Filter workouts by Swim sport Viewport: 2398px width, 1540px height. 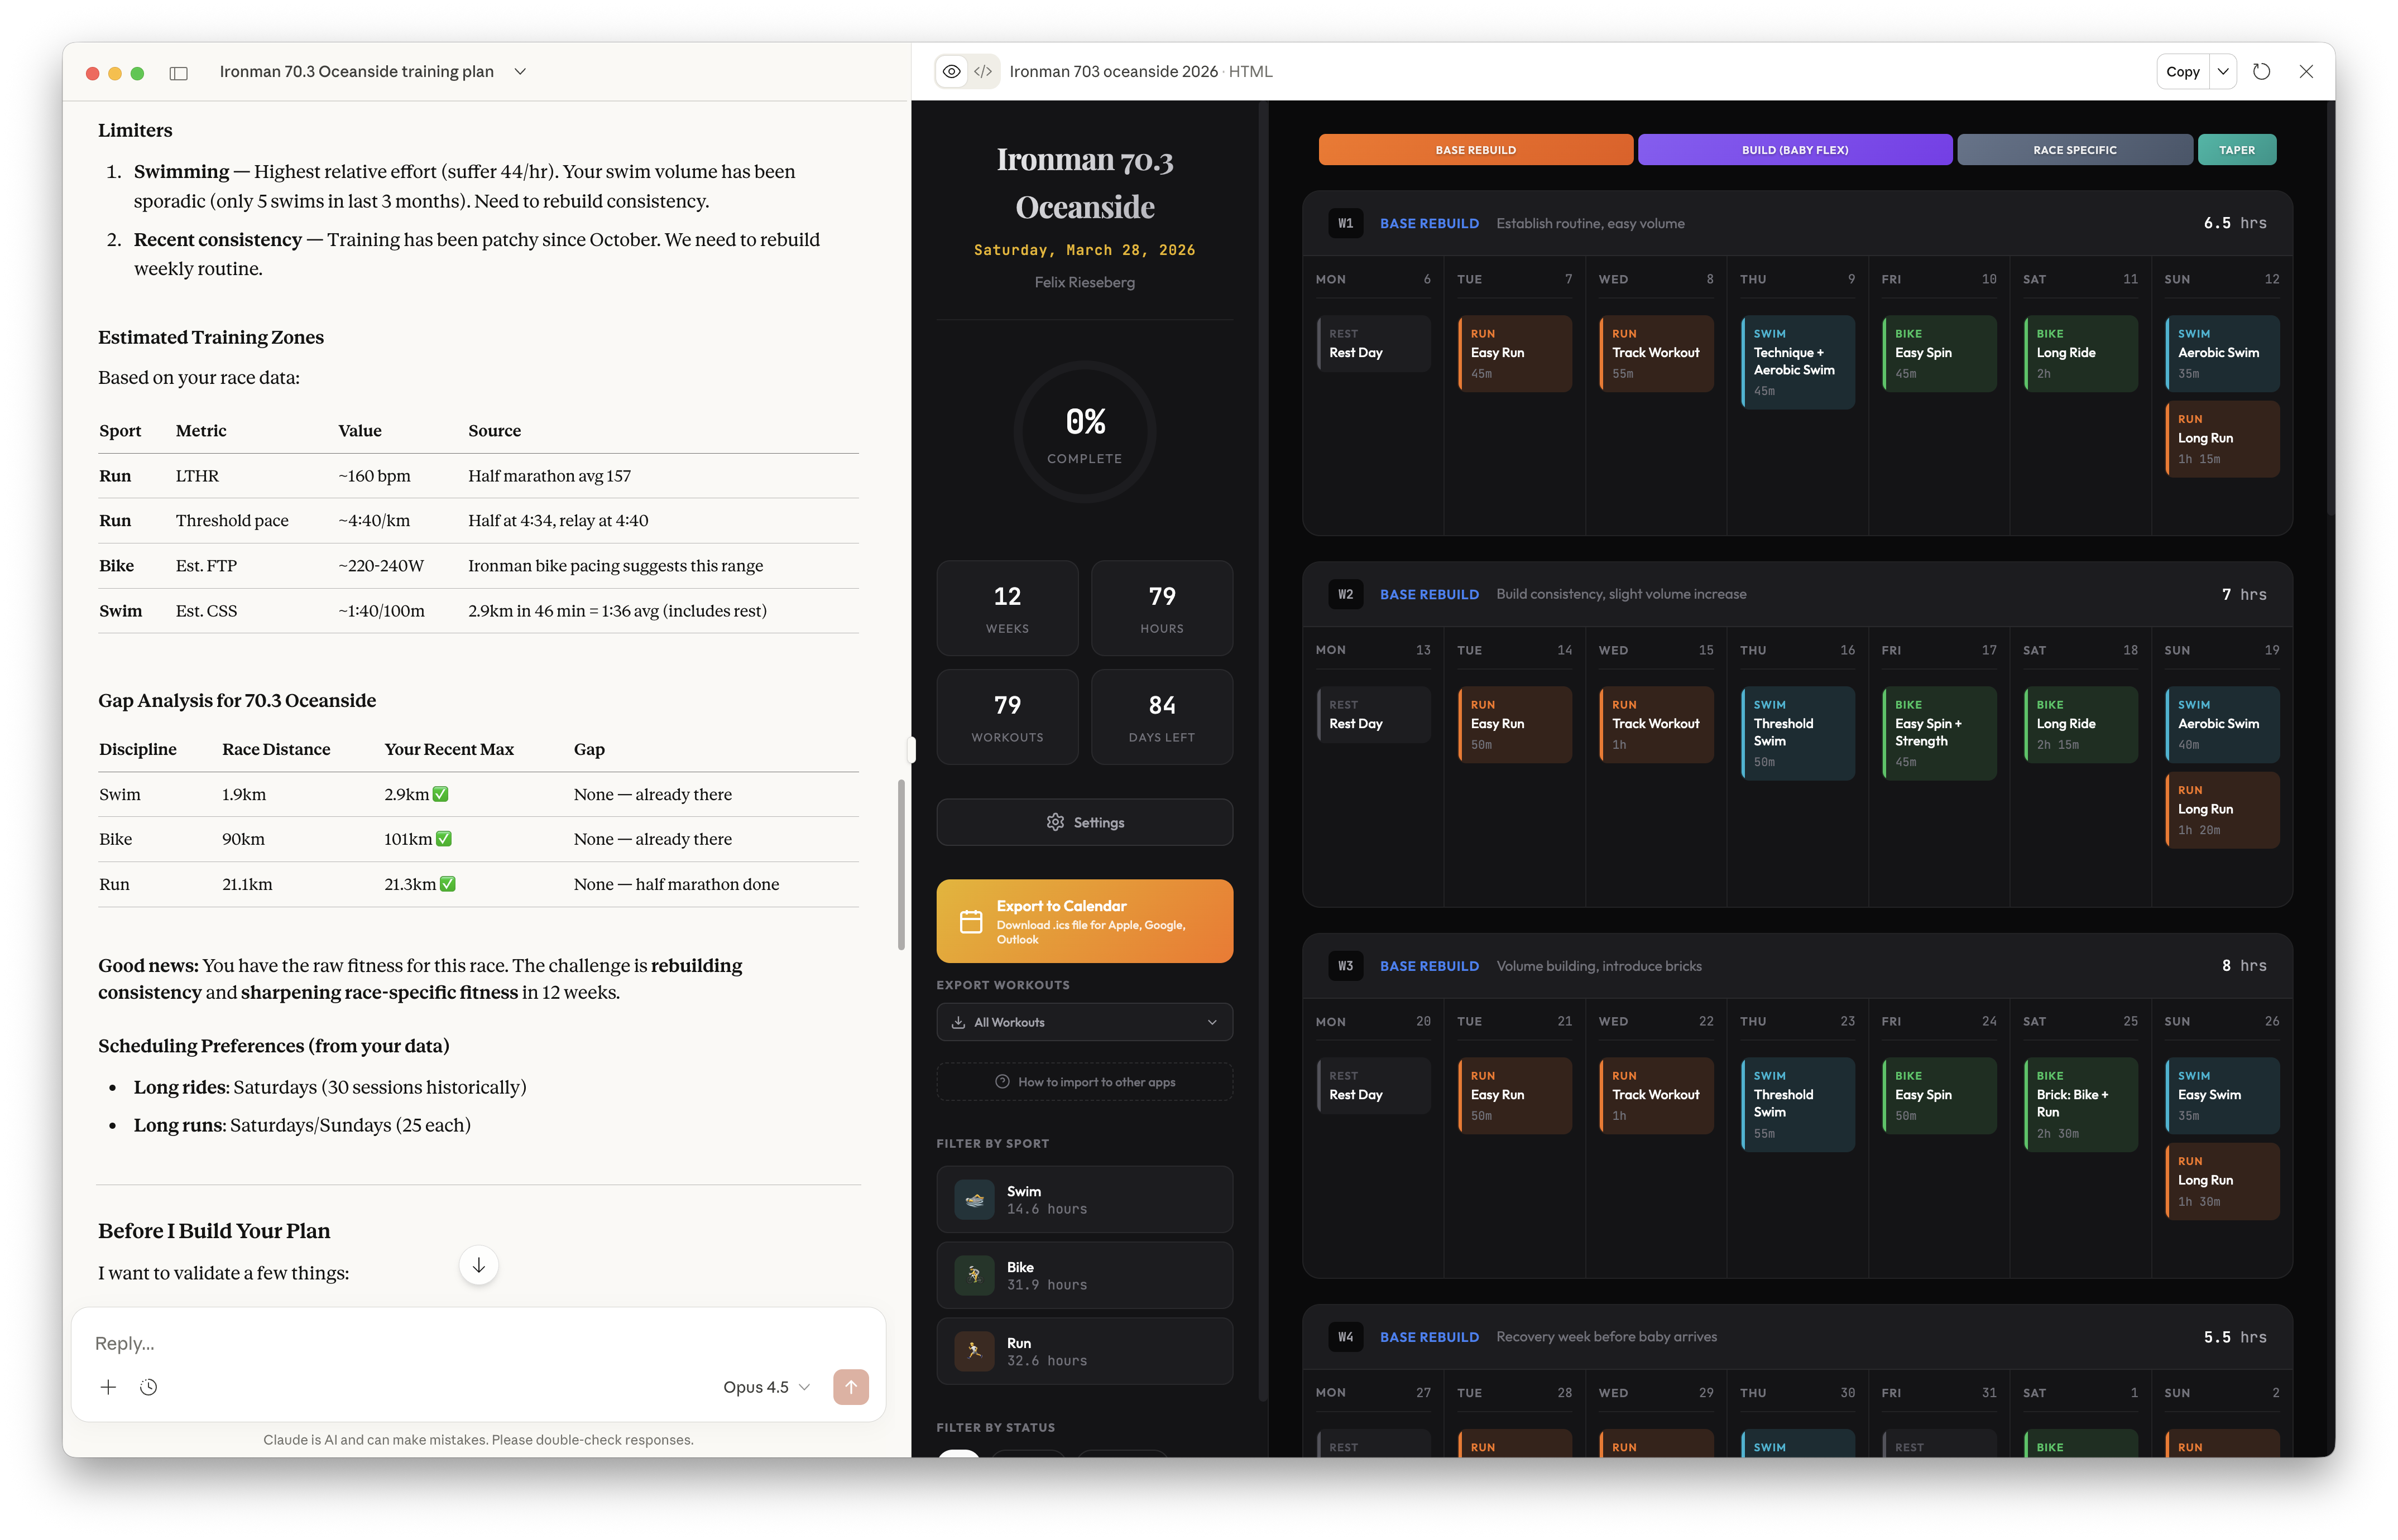tap(1085, 1199)
